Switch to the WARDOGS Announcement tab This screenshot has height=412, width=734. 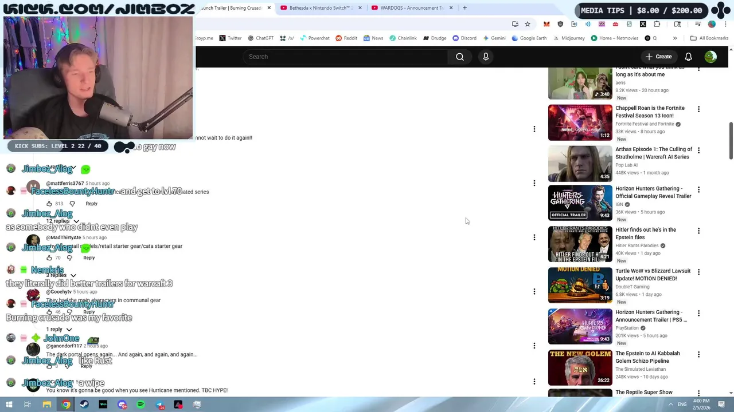412,8
